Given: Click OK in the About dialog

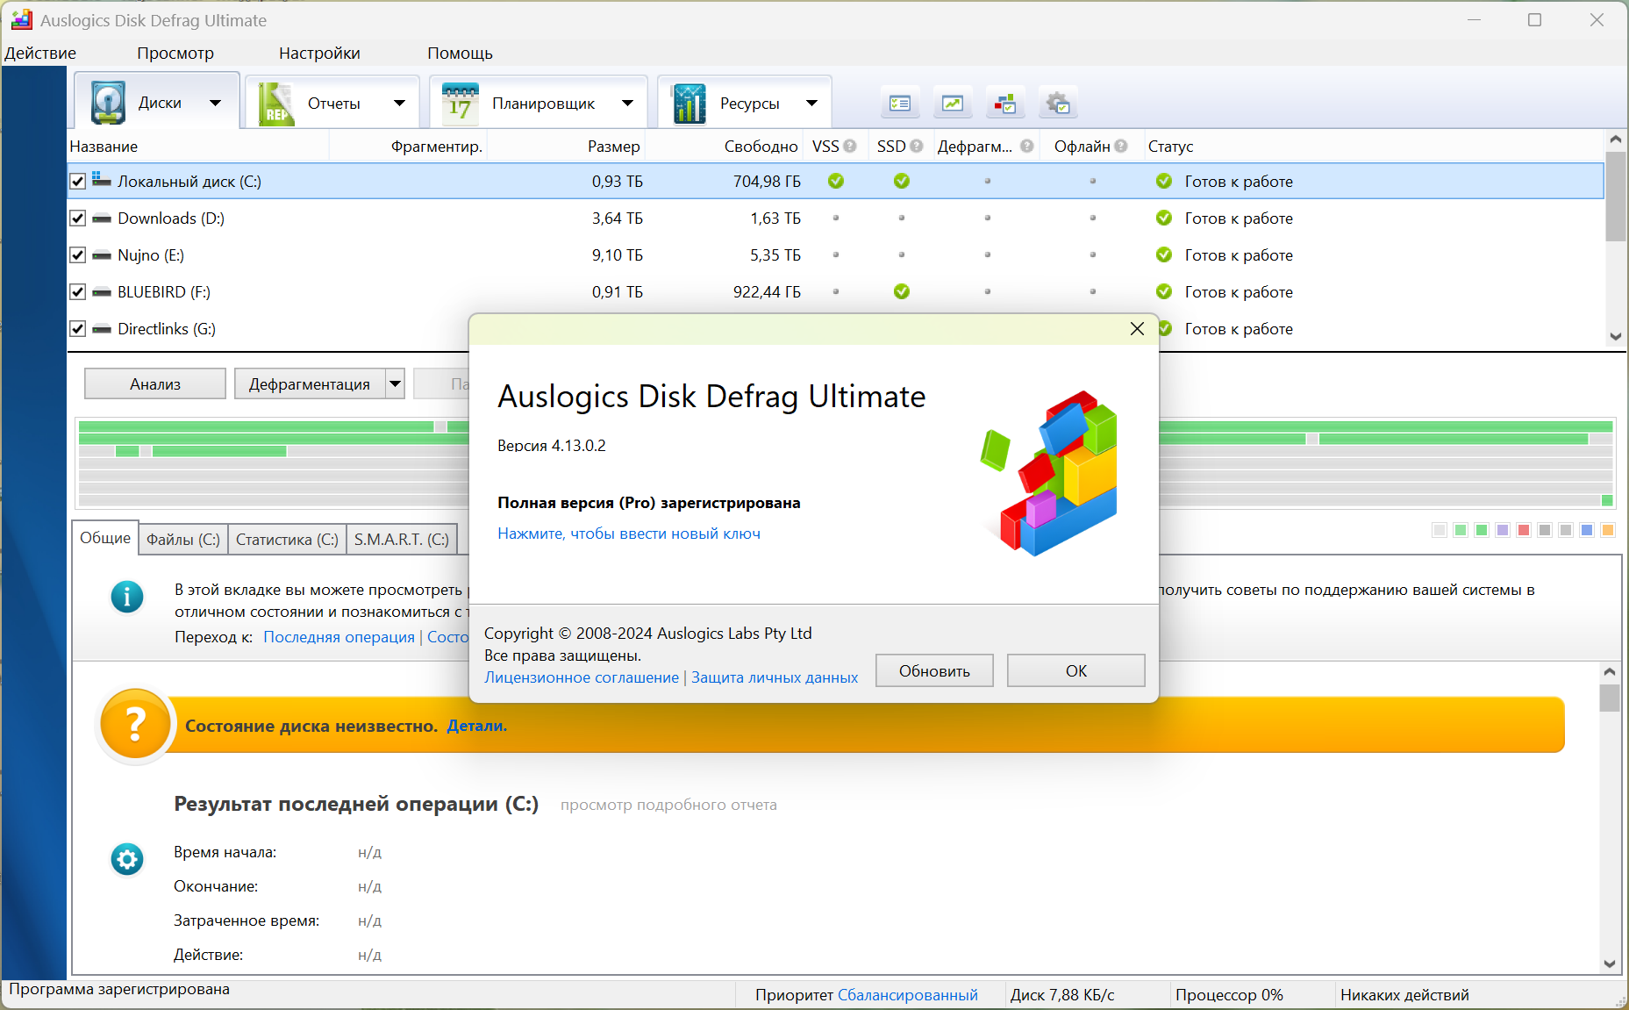Looking at the screenshot, I should click(x=1076, y=670).
